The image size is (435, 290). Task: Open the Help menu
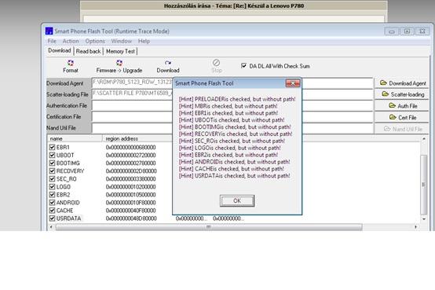point(144,41)
